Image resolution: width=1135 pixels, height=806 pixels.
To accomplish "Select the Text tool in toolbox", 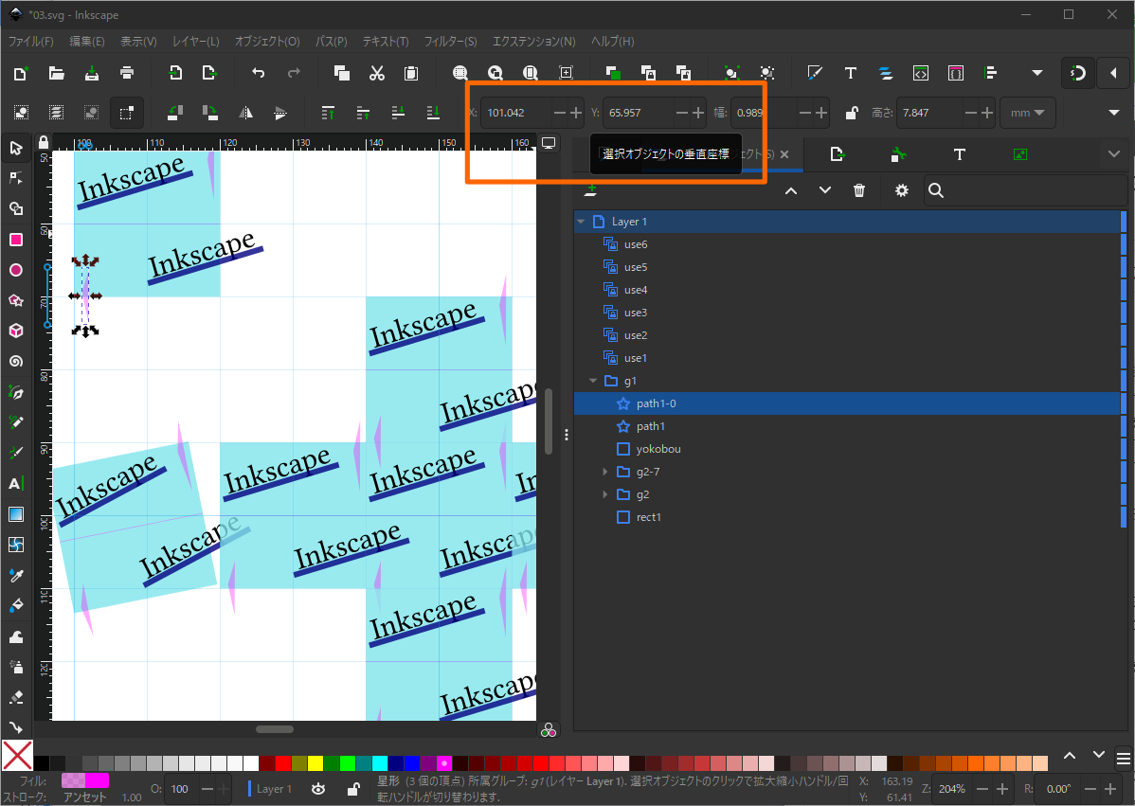I will click(16, 483).
